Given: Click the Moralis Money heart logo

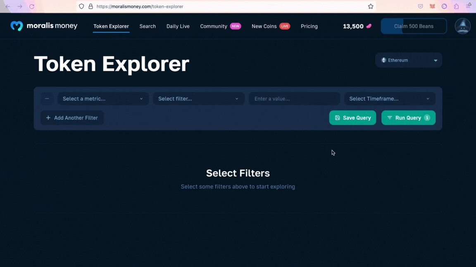Looking at the screenshot, I should pyautogui.click(x=17, y=26).
